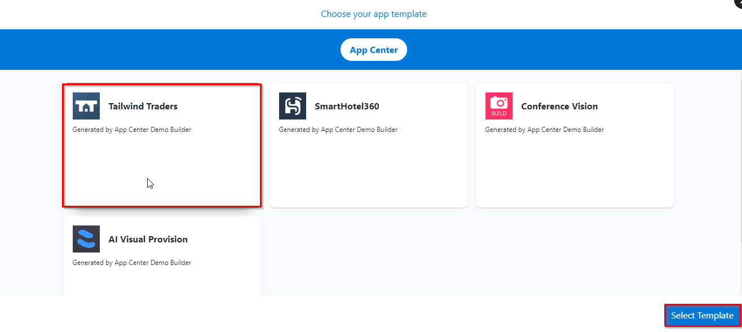Pick the SmartHotel360 card's empty body area
Image resolution: width=742 pixels, height=332 pixels.
pos(369,169)
